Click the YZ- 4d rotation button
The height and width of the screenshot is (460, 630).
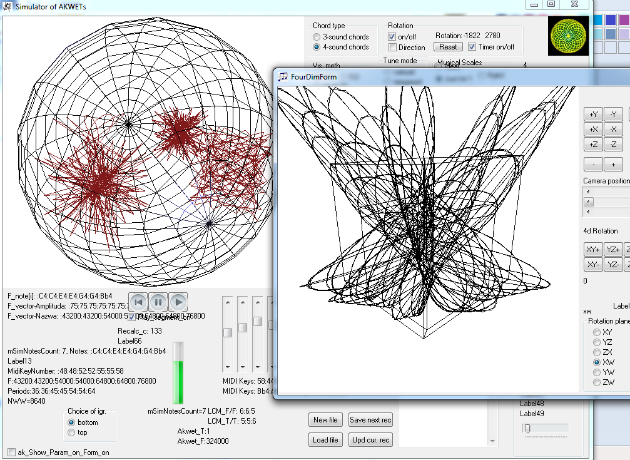click(x=613, y=264)
